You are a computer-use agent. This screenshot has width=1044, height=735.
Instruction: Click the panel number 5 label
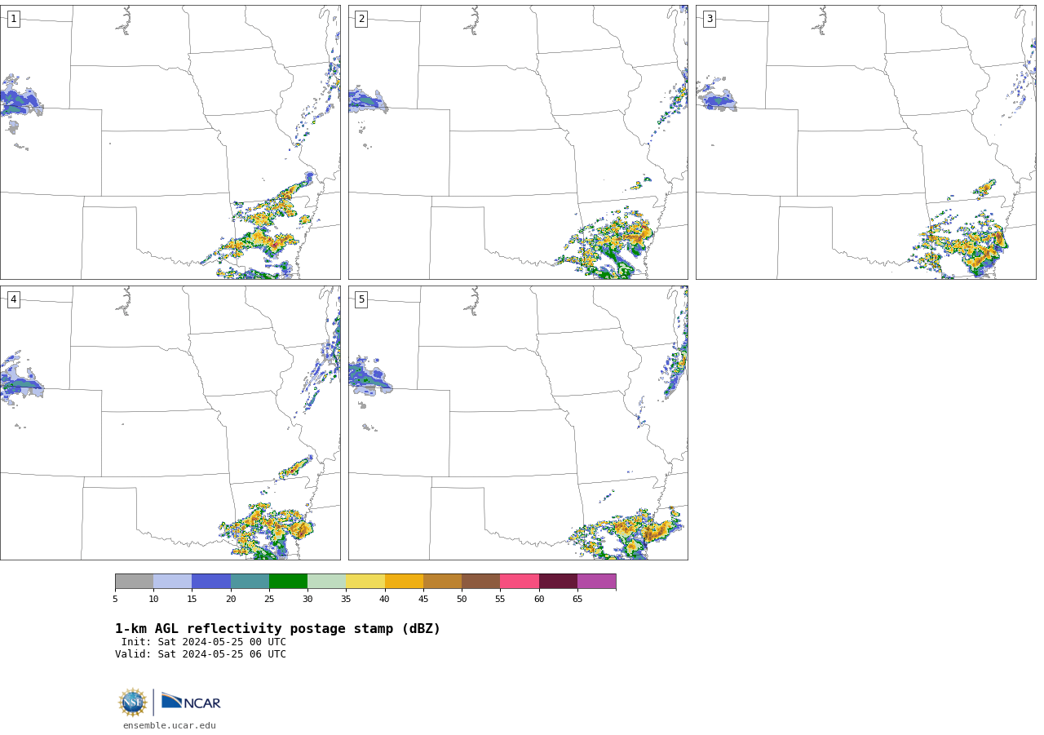pos(361,299)
